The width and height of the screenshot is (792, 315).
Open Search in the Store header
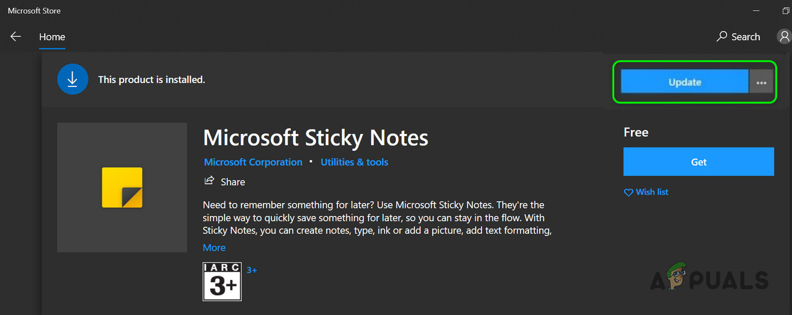(x=739, y=37)
